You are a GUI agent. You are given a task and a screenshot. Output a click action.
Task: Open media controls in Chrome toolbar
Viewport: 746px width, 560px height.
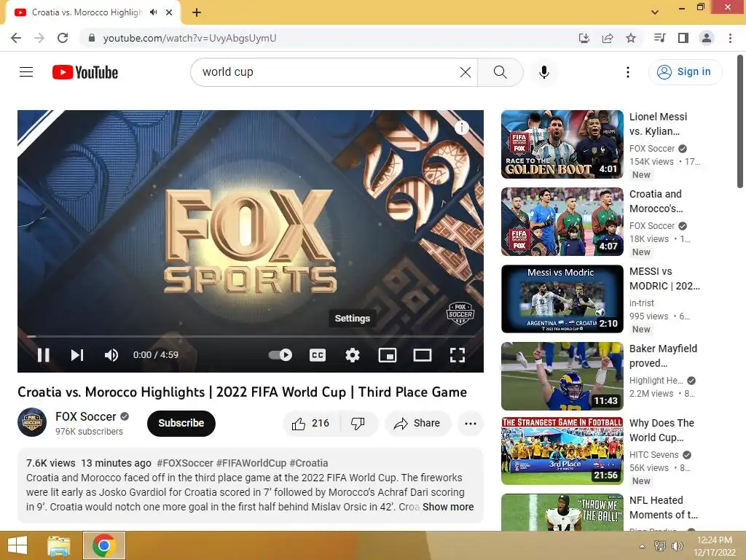pos(659,38)
